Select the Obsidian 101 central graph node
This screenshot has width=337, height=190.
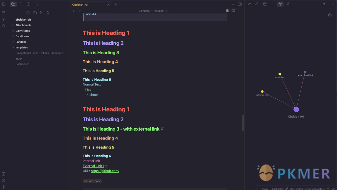(296, 109)
